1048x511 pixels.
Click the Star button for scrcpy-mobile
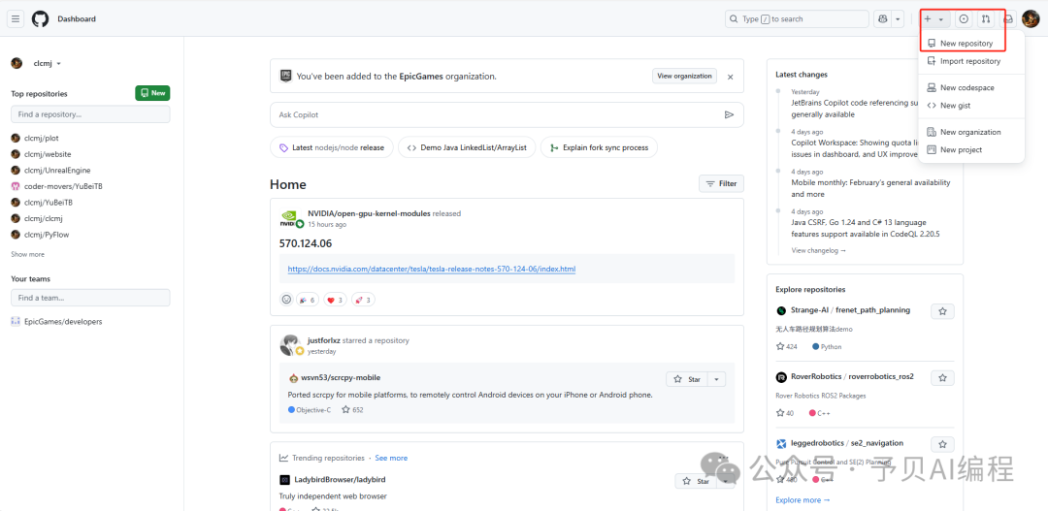coord(687,379)
